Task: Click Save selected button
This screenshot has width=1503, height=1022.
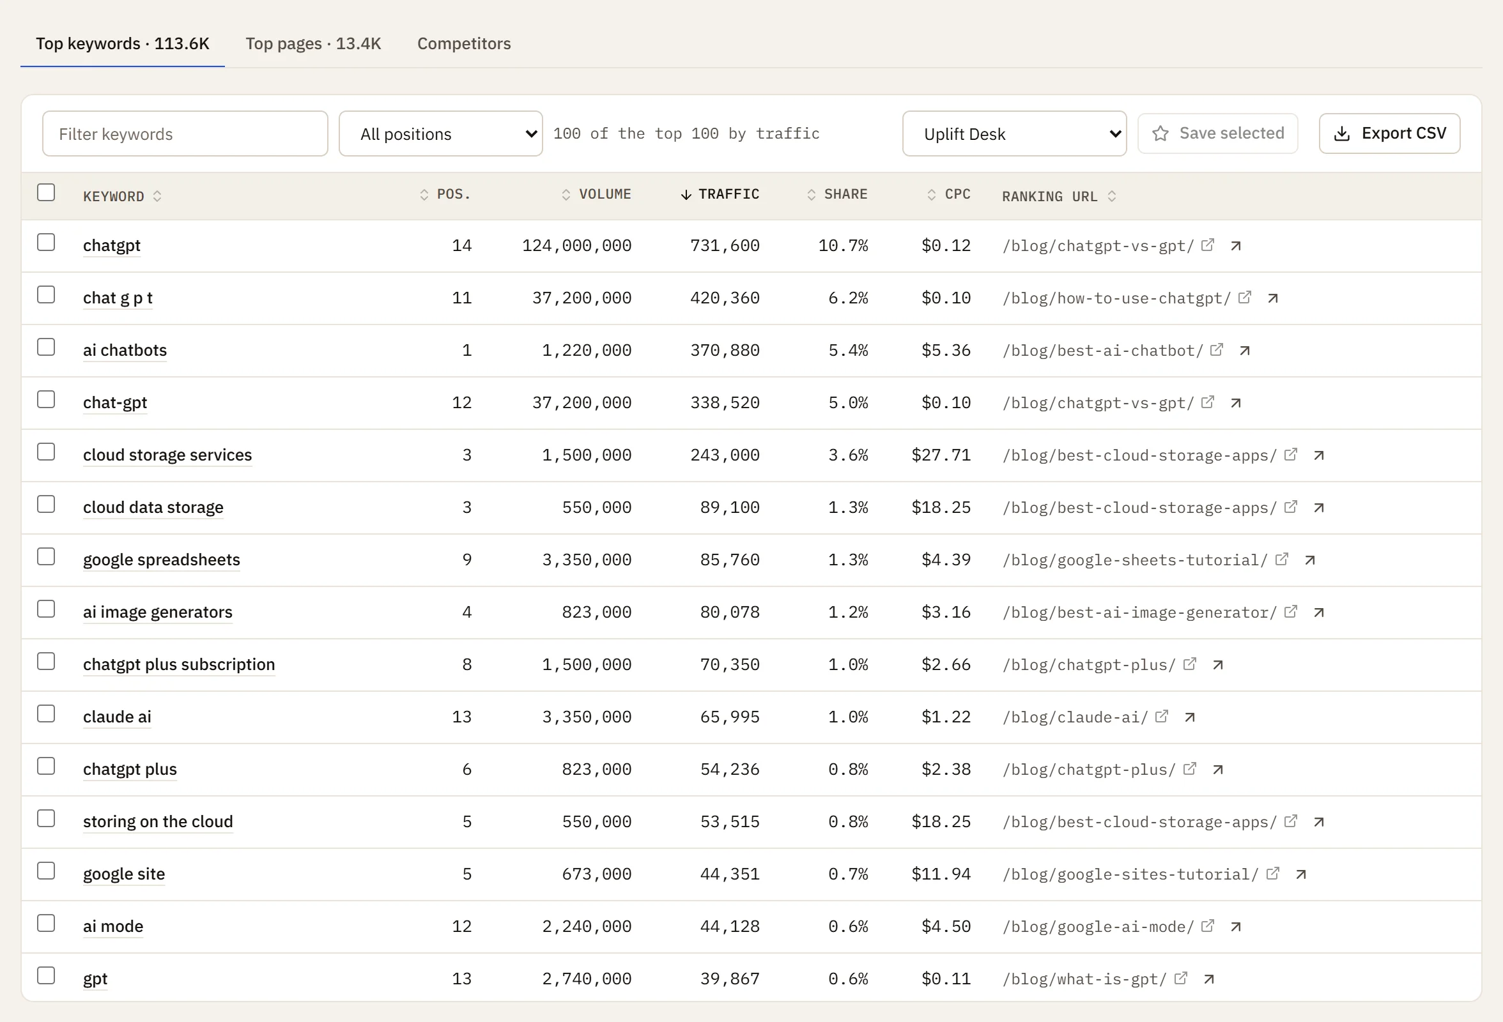Action: pyautogui.click(x=1218, y=133)
